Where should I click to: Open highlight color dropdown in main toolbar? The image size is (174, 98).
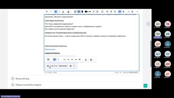tap(71, 11)
